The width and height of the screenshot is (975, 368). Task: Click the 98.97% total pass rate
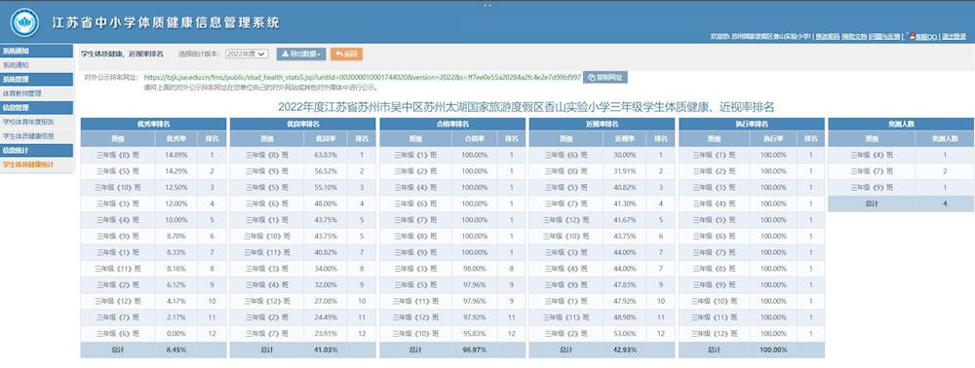point(475,350)
